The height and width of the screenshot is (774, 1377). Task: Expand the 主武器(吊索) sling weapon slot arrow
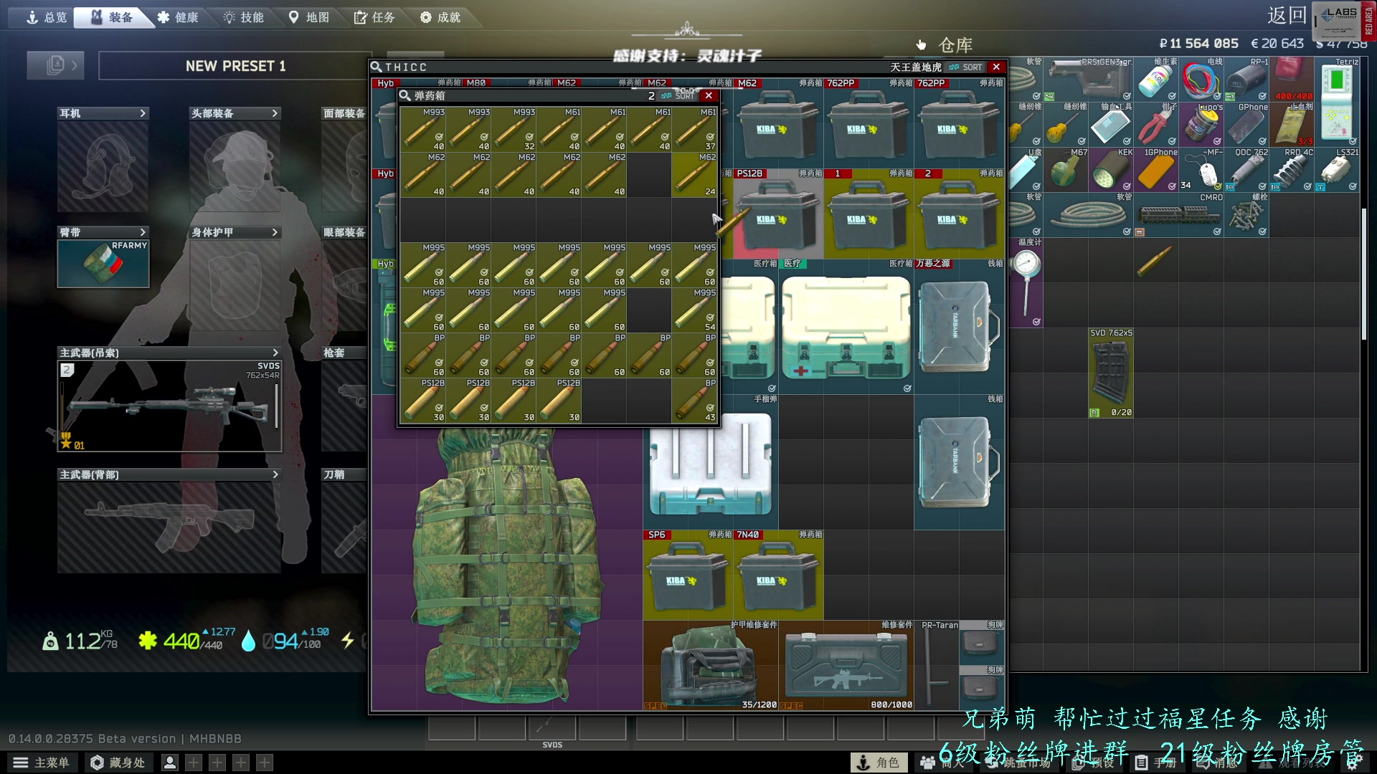point(275,353)
